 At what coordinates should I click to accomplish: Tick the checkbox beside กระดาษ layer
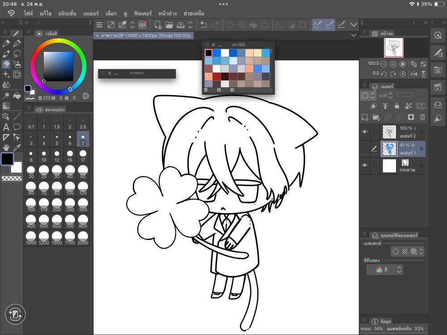375,166
